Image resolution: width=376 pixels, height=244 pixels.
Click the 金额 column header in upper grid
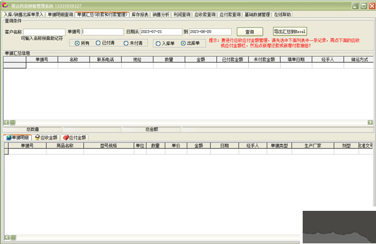click(x=201, y=59)
